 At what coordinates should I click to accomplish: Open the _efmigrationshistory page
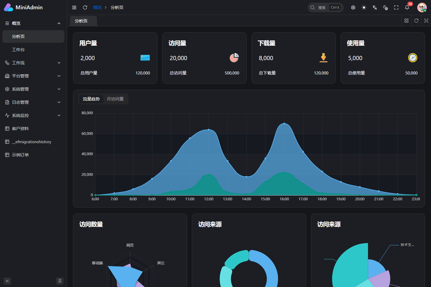click(33, 142)
